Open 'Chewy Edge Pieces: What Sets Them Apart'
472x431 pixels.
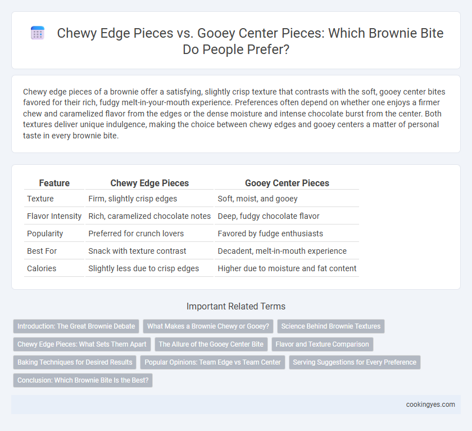coord(82,344)
